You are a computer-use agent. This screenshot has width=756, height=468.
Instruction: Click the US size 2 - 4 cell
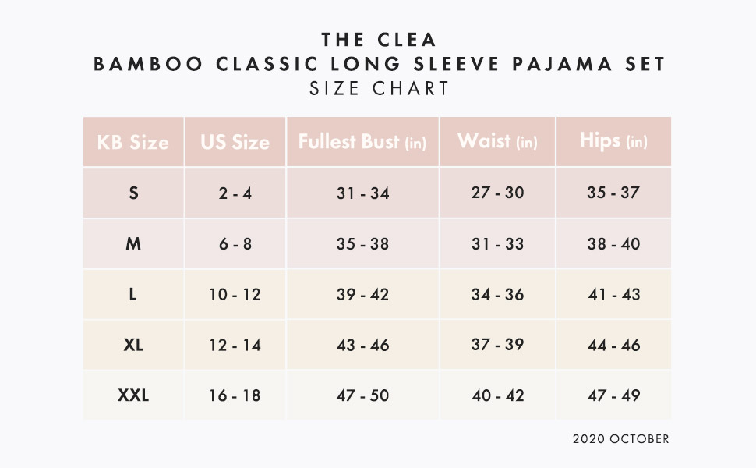pyautogui.click(x=235, y=193)
